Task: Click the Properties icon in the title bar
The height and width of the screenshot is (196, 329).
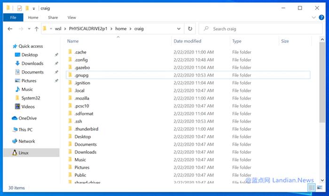Action: (x=20, y=8)
